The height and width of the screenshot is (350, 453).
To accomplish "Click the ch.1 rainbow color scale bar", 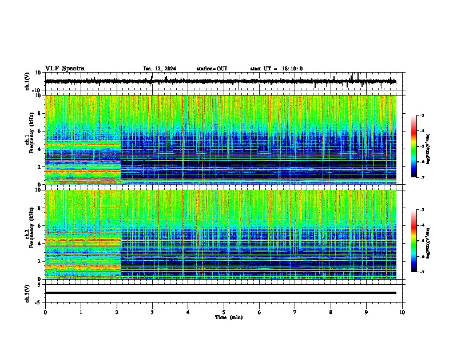I will pos(414,146).
